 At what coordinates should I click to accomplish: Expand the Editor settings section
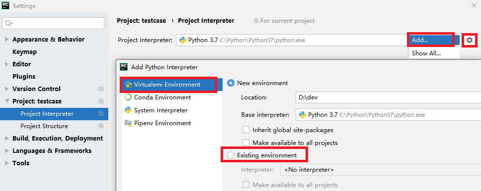(x=7, y=64)
